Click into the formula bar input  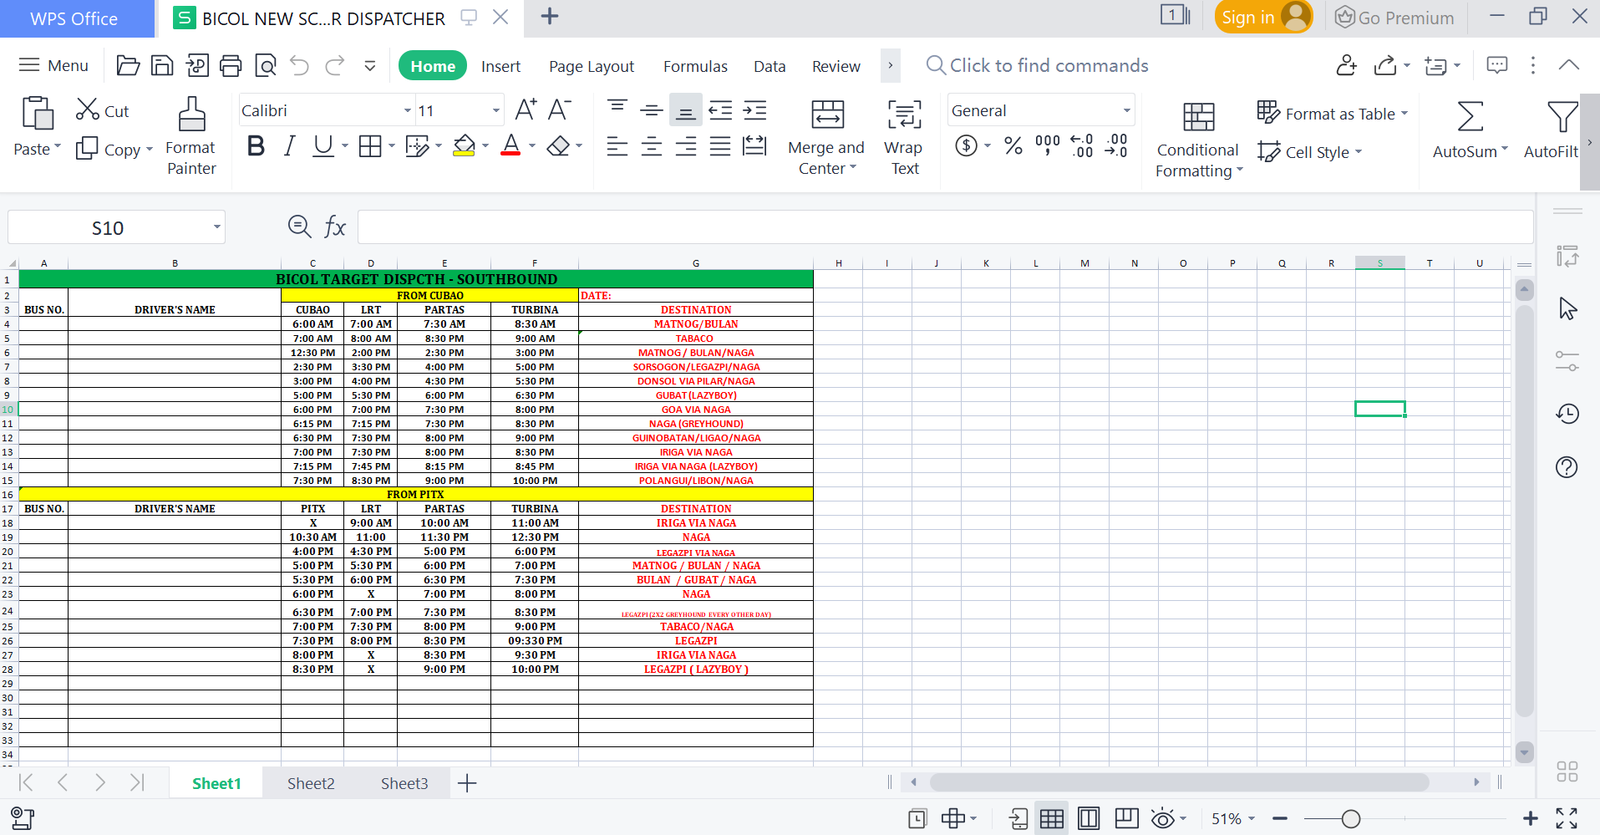(945, 227)
